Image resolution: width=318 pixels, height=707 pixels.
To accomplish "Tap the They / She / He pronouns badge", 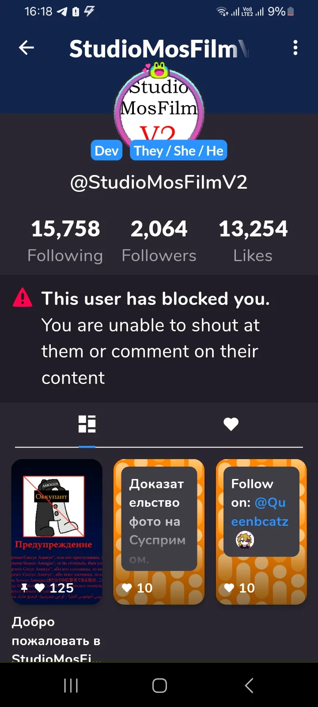I will point(178,151).
